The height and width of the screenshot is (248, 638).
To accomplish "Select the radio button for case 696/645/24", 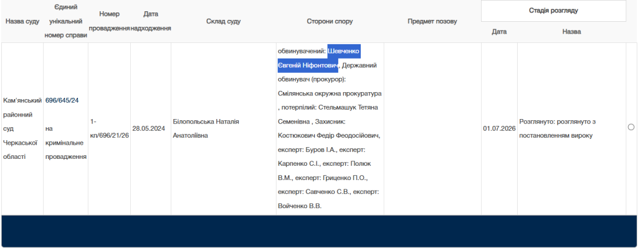I will click(x=631, y=128).
